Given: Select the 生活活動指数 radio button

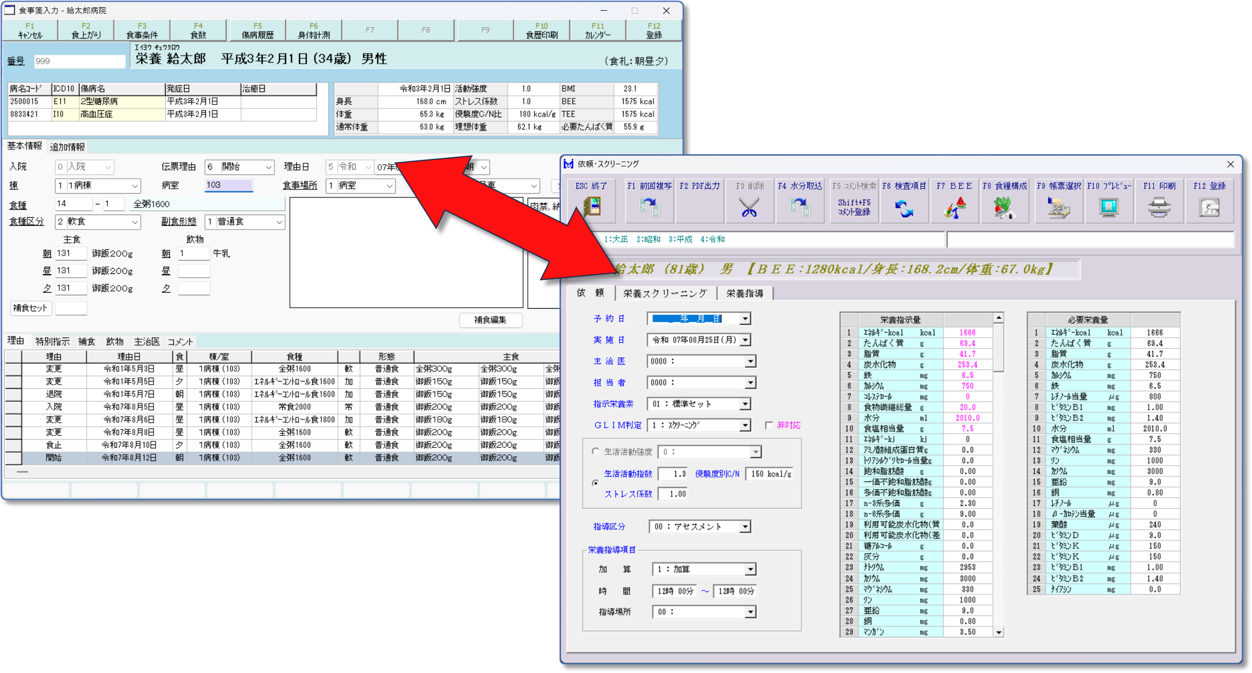Looking at the screenshot, I should click(x=595, y=483).
